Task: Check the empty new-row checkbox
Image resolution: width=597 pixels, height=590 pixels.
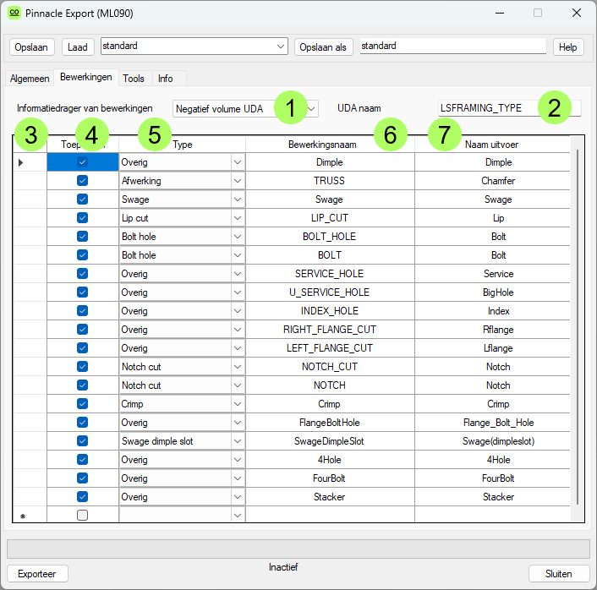Action: pyautogui.click(x=82, y=516)
